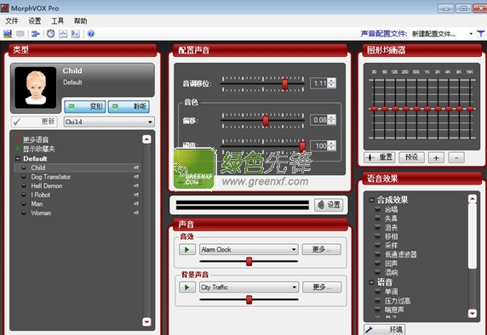Click the Child avatar picture
The width and height of the screenshot is (487, 335).
[x=36, y=88]
